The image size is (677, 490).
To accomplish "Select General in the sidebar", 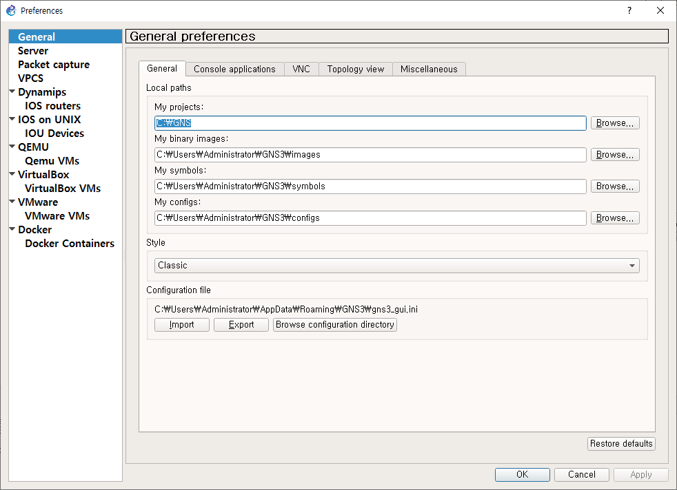I will tap(65, 36).
